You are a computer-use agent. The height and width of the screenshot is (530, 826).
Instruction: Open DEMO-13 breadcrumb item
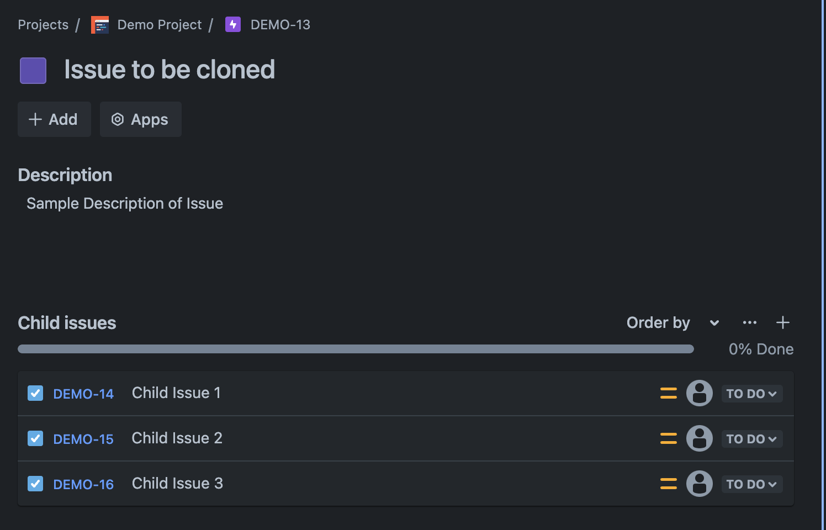click(x=280, y=25)
